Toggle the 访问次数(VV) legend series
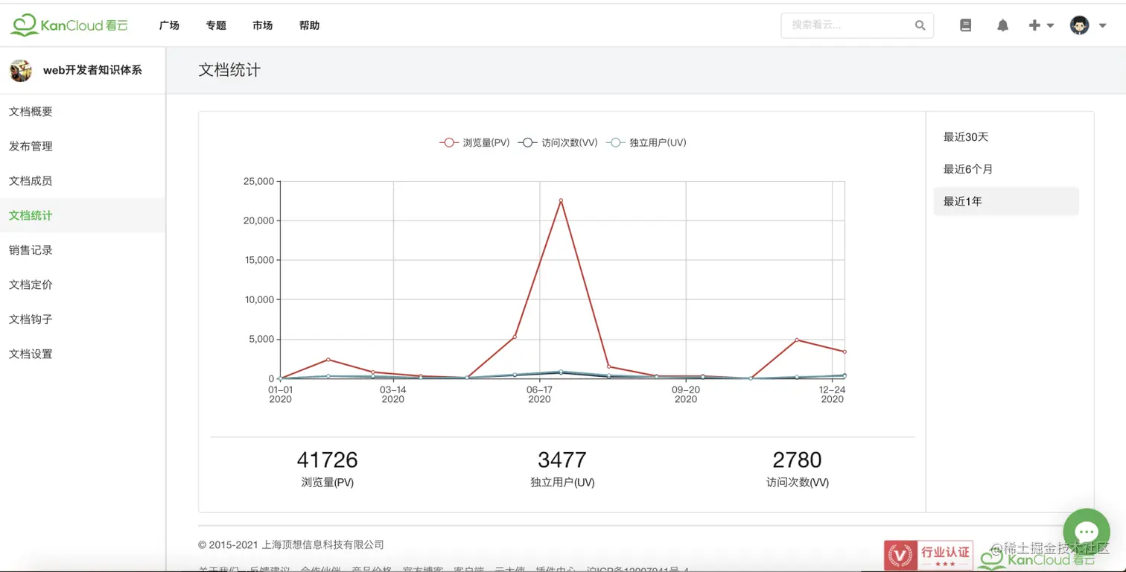Screen dimensions: 1126x572 click(558, 142)
